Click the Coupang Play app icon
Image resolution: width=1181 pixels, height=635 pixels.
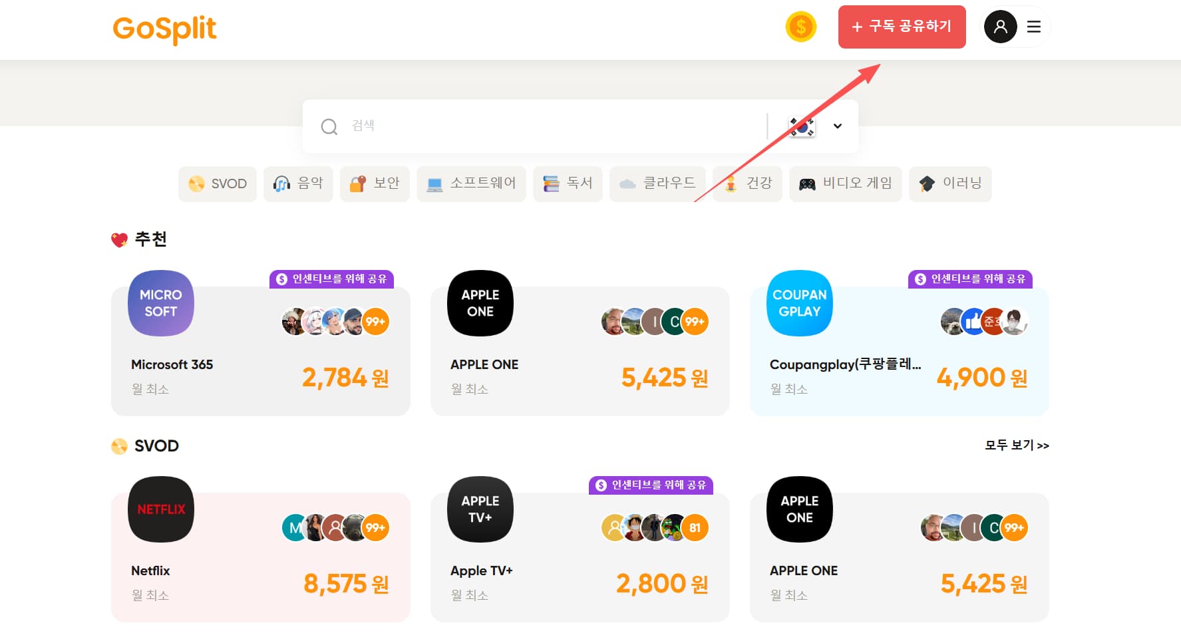click(x=800, y=303)
